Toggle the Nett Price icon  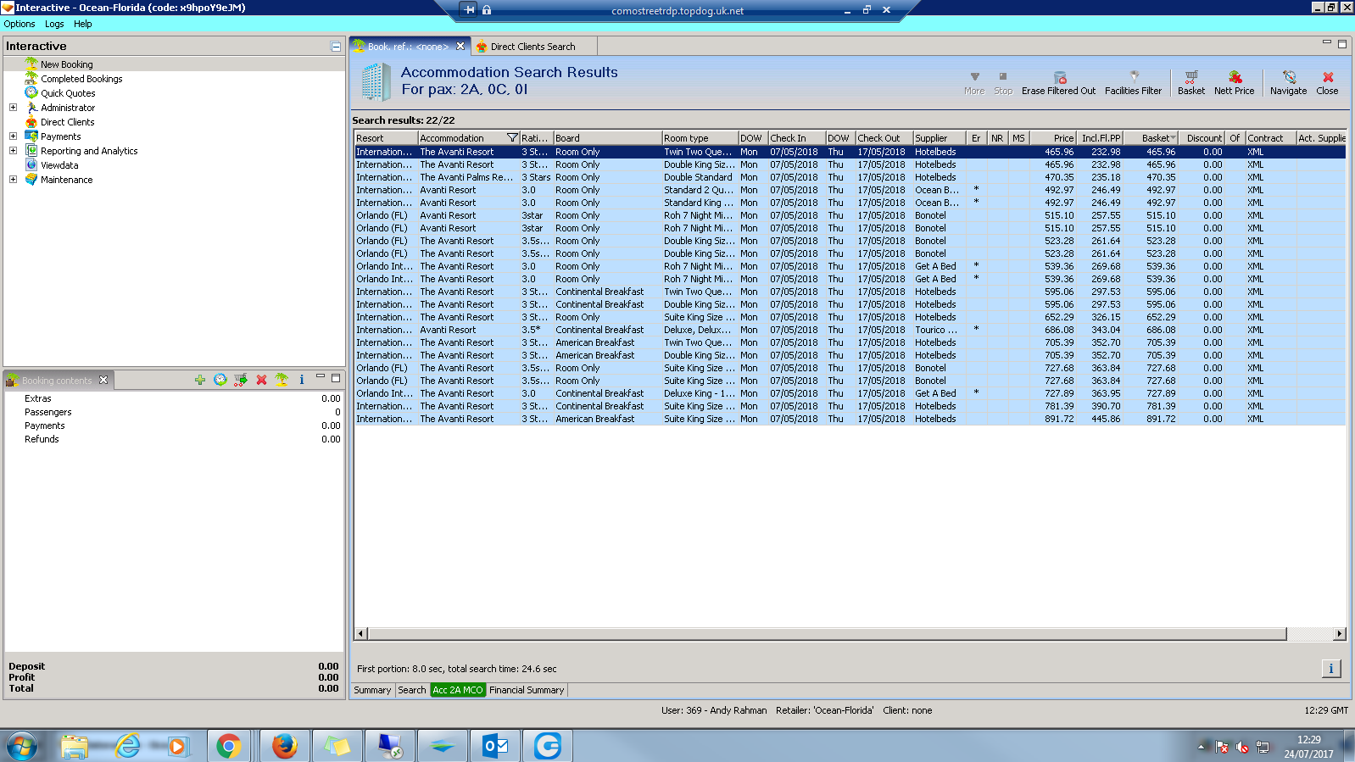pos(1235,76)
